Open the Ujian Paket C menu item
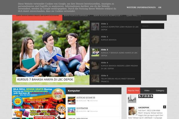 click(133, 15)
